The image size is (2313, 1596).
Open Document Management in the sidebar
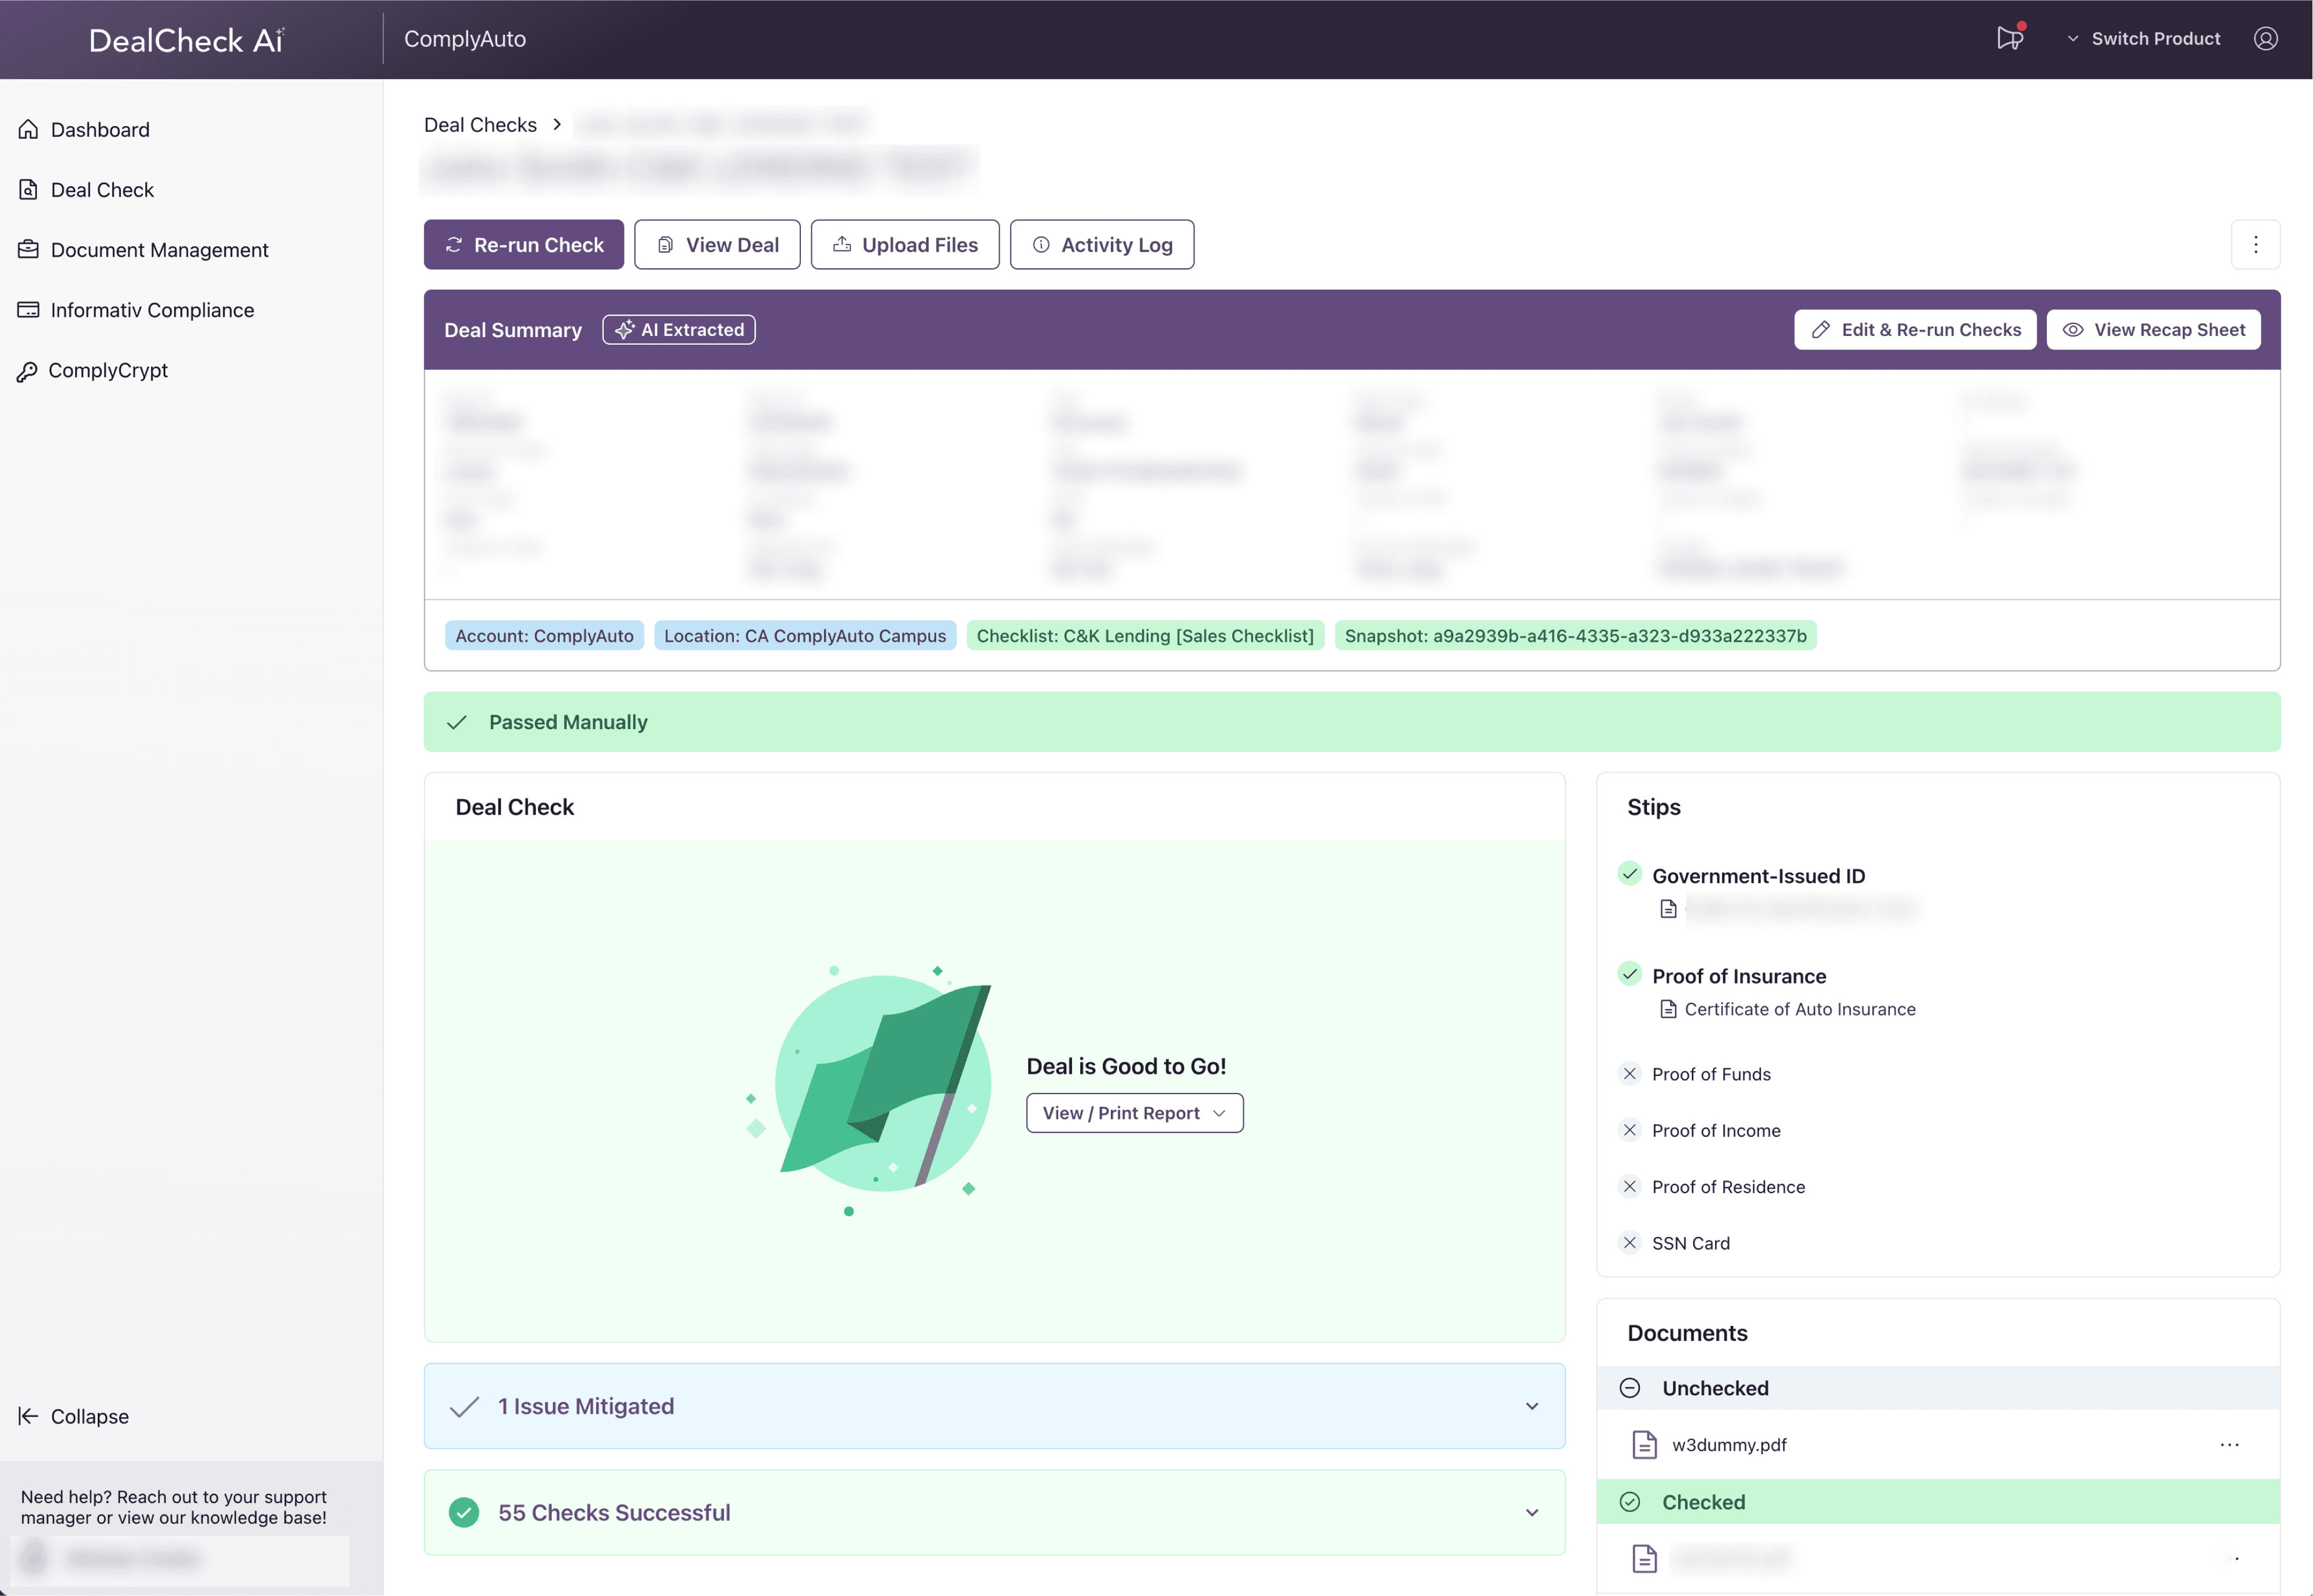159,250
